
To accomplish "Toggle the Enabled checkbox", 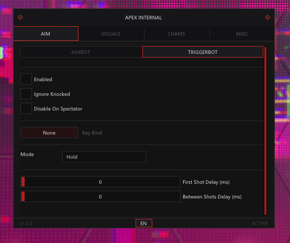I will pyautogui.click(x=26, y=79).
